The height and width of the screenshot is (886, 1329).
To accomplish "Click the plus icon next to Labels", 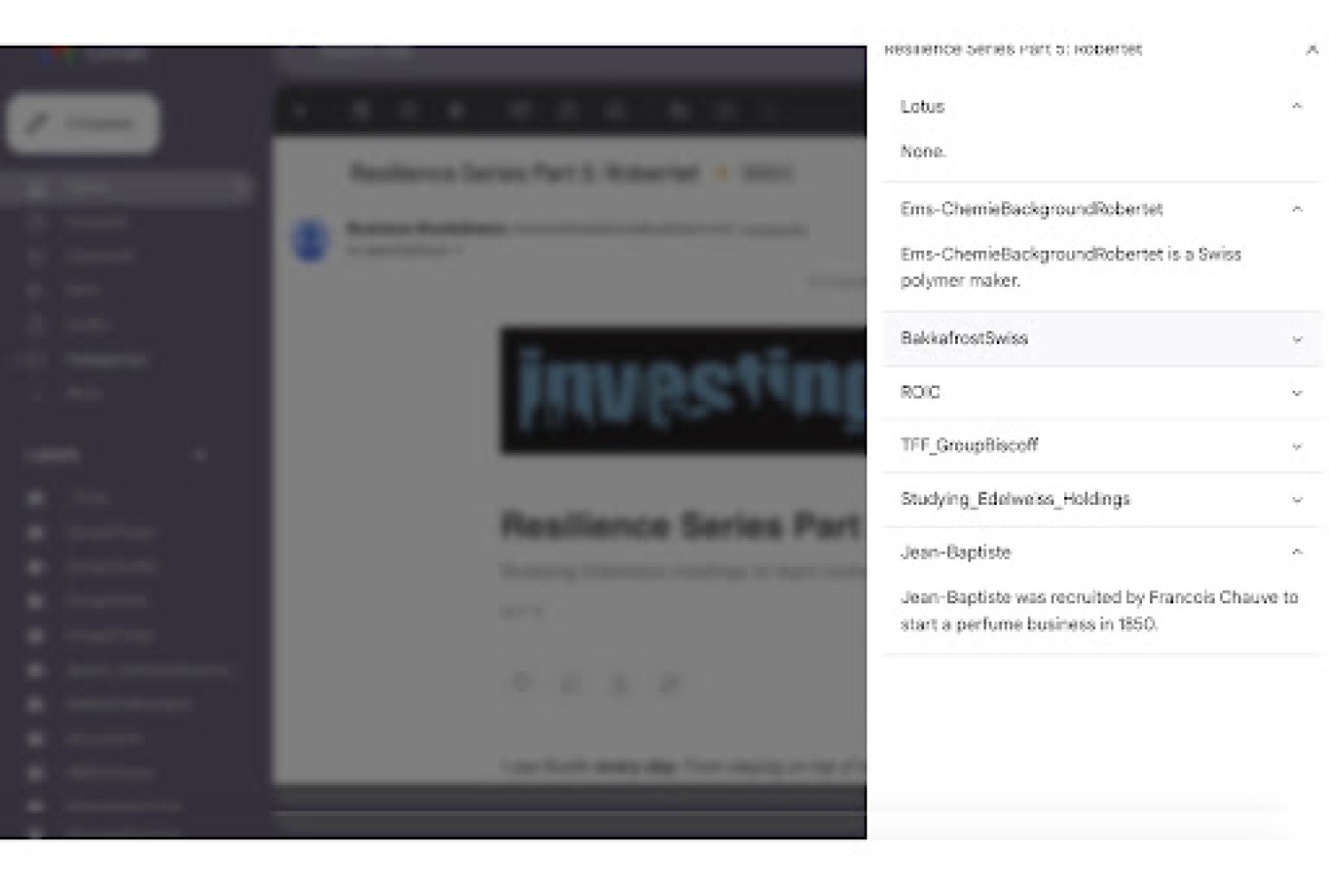I will [x=199, y=455].
